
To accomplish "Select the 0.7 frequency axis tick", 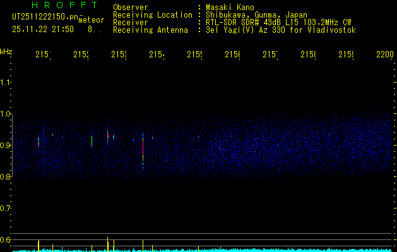I will (x=6, y=208).
